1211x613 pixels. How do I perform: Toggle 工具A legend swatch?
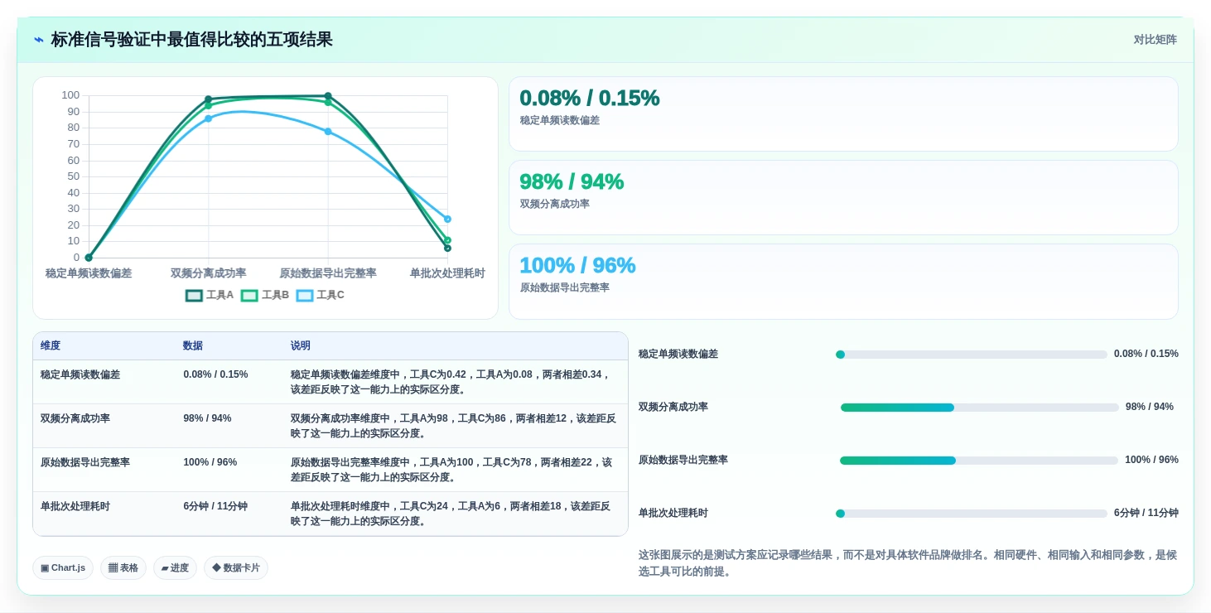[x=194, y=295]
